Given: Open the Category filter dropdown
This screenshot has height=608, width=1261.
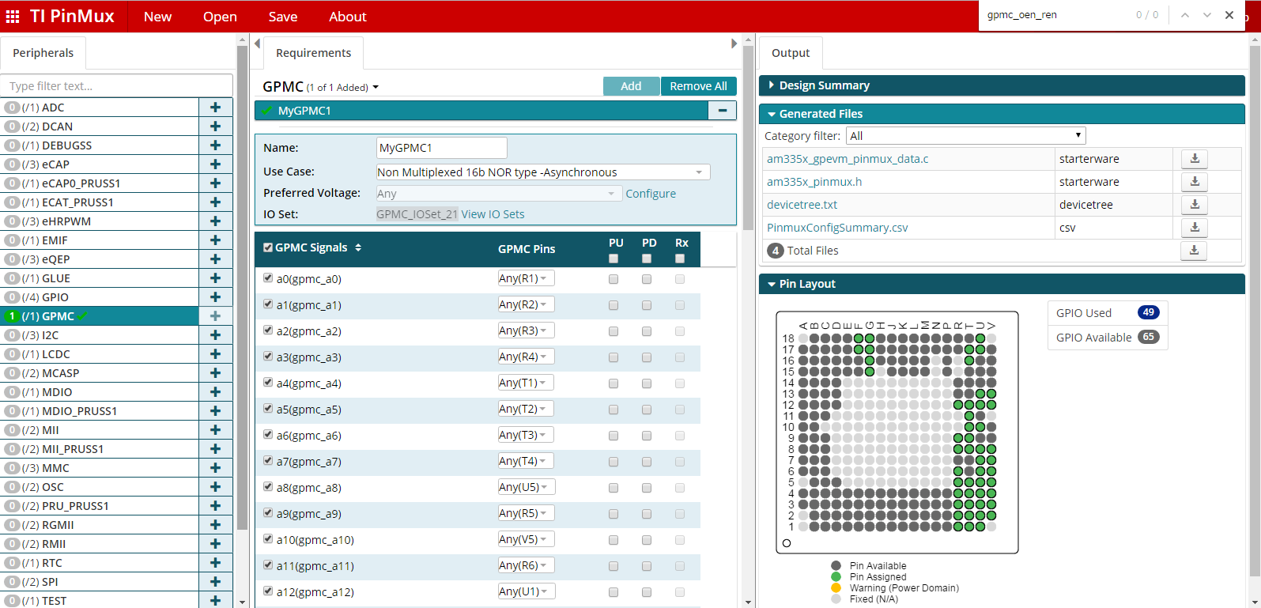Looking at the screenshot, I should click(965, 136).
